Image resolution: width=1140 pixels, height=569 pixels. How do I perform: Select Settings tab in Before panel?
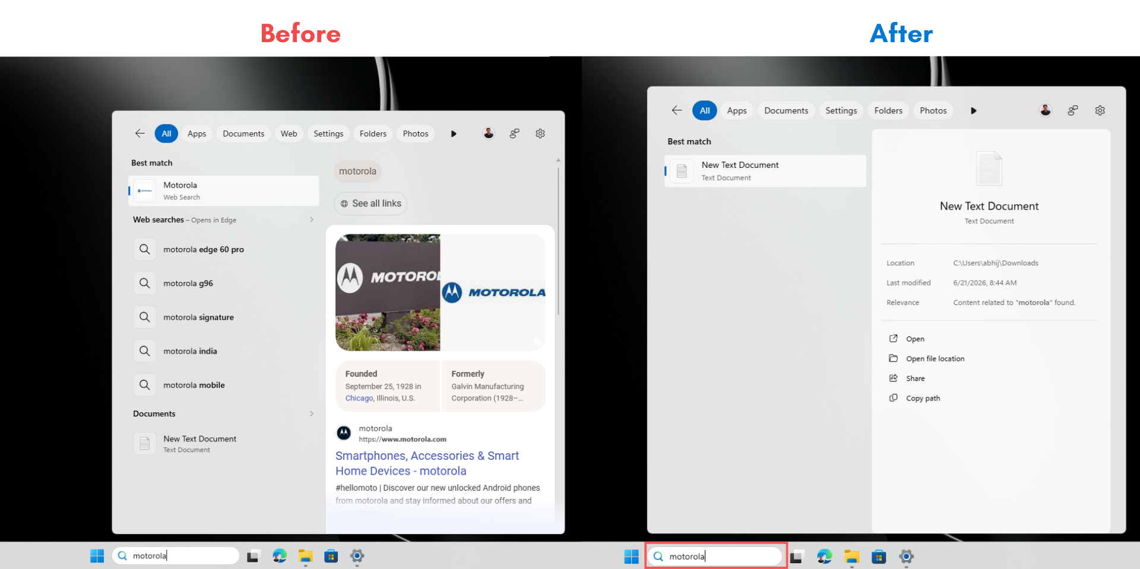(328, 133)
